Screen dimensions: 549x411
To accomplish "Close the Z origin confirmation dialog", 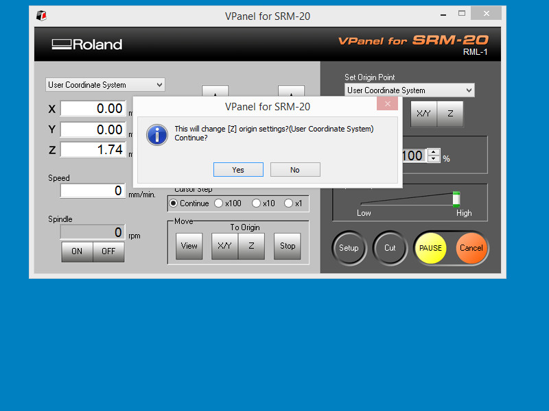I will coord(387,103).
